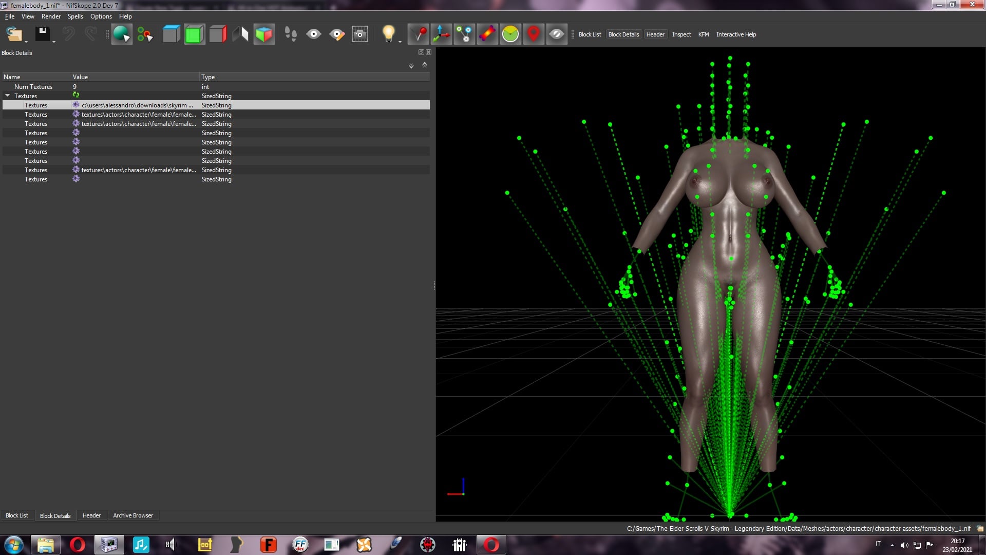
Task: Click KFM in the top toolbar
Action: pyautogui.click(x=704, y=34)
